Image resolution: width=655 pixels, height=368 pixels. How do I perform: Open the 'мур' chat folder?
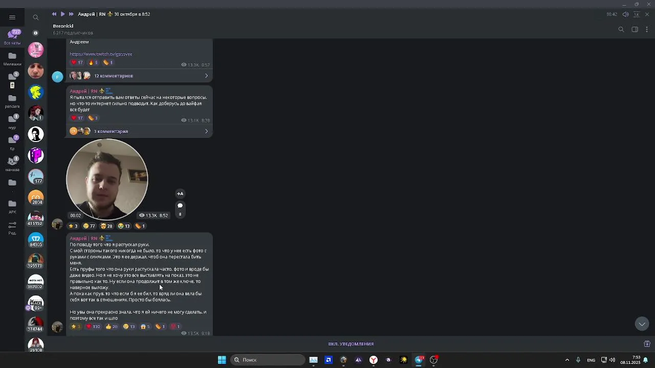click(x=12, y=122)
